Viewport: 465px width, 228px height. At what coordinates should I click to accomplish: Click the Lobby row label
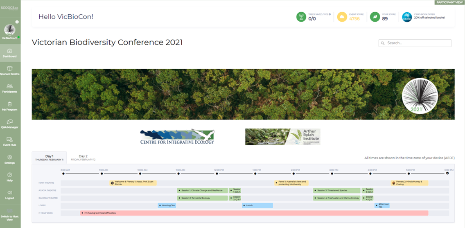pyautogui.click(x=41, y=205)
